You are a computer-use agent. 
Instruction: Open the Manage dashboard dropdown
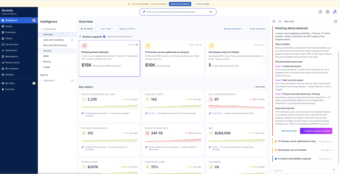click(x=234, y=29)
